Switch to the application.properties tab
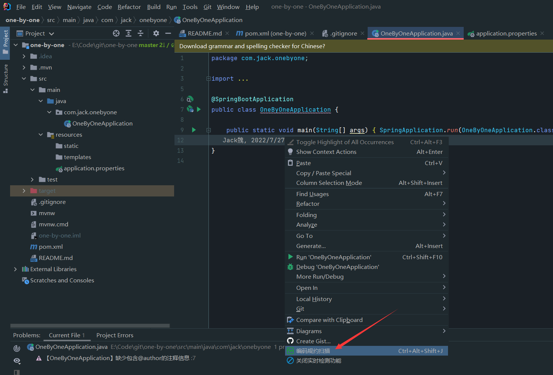Image resolution: width=553 pixels, height=375 pixels. point(506,33)
